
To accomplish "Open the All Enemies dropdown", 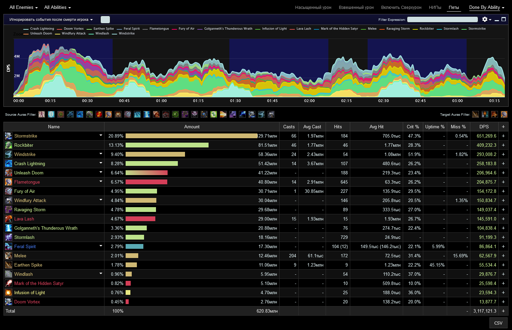I will pos(23,8).
